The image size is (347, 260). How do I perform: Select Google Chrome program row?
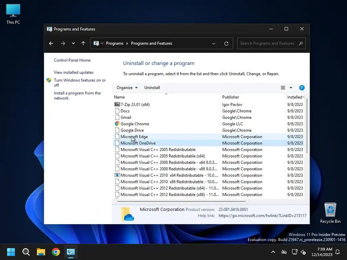pos(209,124)
